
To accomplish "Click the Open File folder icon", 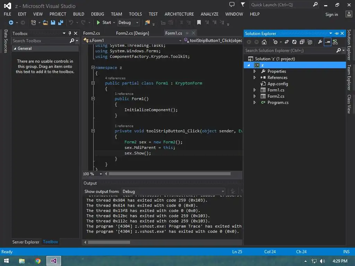I will 45,23.
